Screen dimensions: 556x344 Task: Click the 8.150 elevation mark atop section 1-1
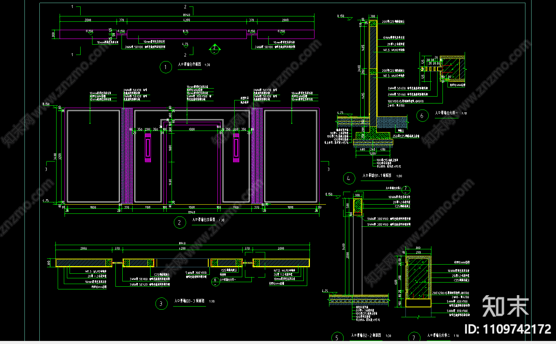coord(340,16)
